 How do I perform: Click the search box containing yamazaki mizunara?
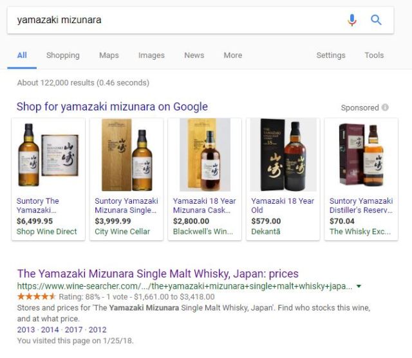[200, 20]
